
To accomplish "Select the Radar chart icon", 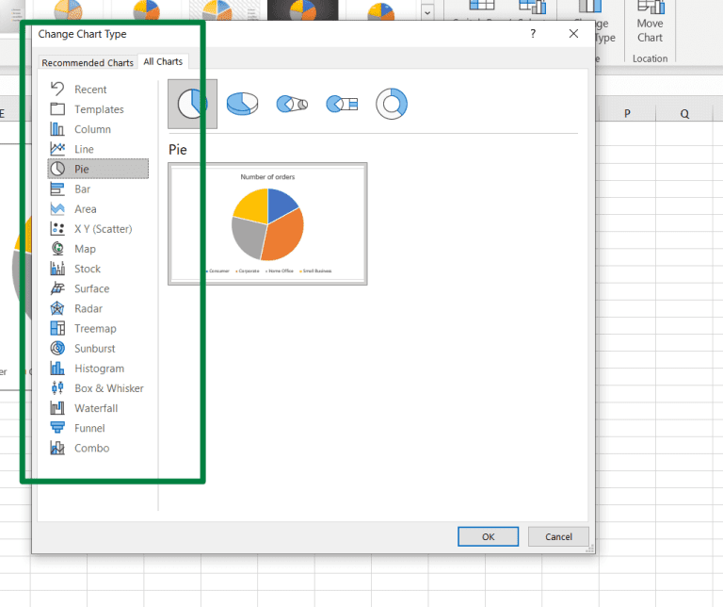I will [x=57, y=308].
